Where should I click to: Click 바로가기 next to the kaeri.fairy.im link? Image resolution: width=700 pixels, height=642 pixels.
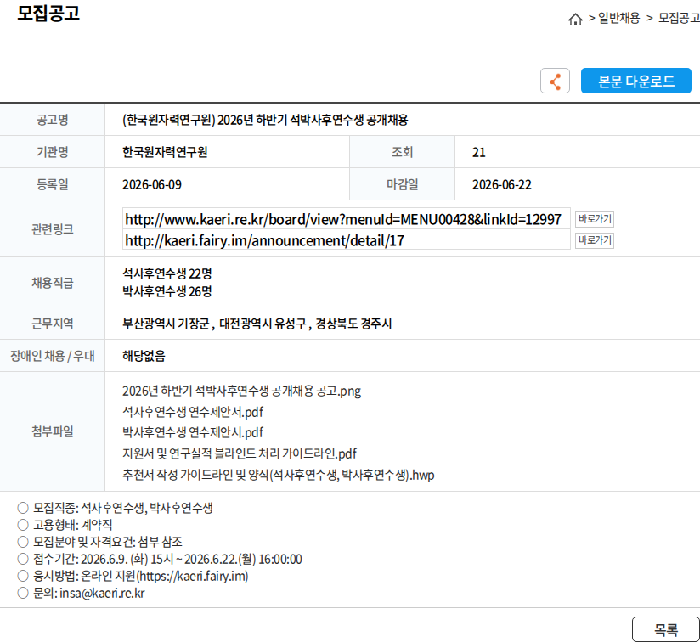[x=595, y=240]
